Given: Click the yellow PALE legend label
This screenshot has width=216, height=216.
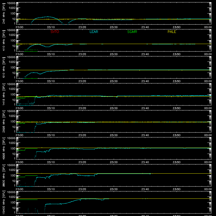Looking at the screenshot, I should 172,32.
